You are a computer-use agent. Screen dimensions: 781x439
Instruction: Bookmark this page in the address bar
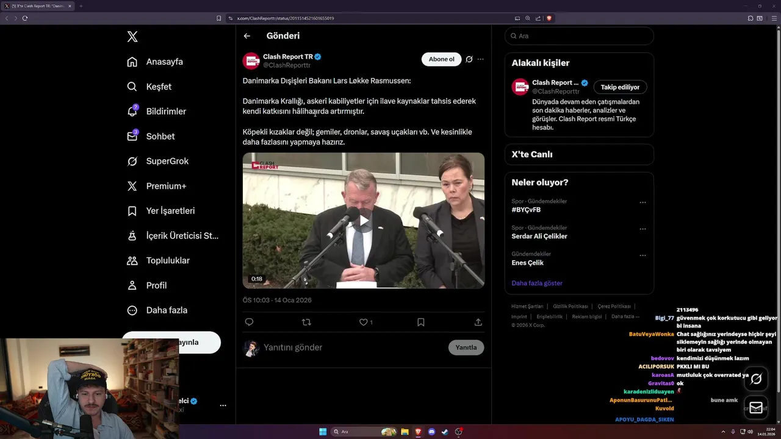point(218,18)
